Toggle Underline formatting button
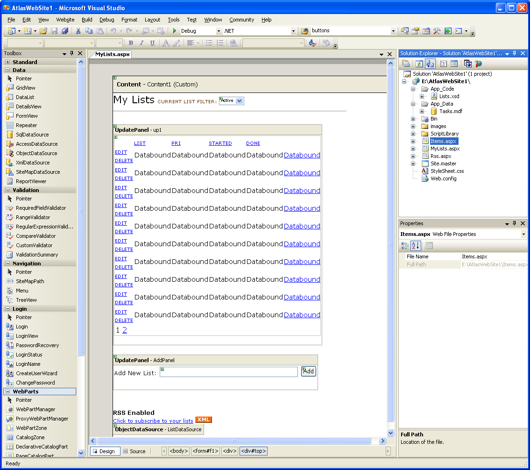This screenshot has width=530, height=470. tap(152, 43)
